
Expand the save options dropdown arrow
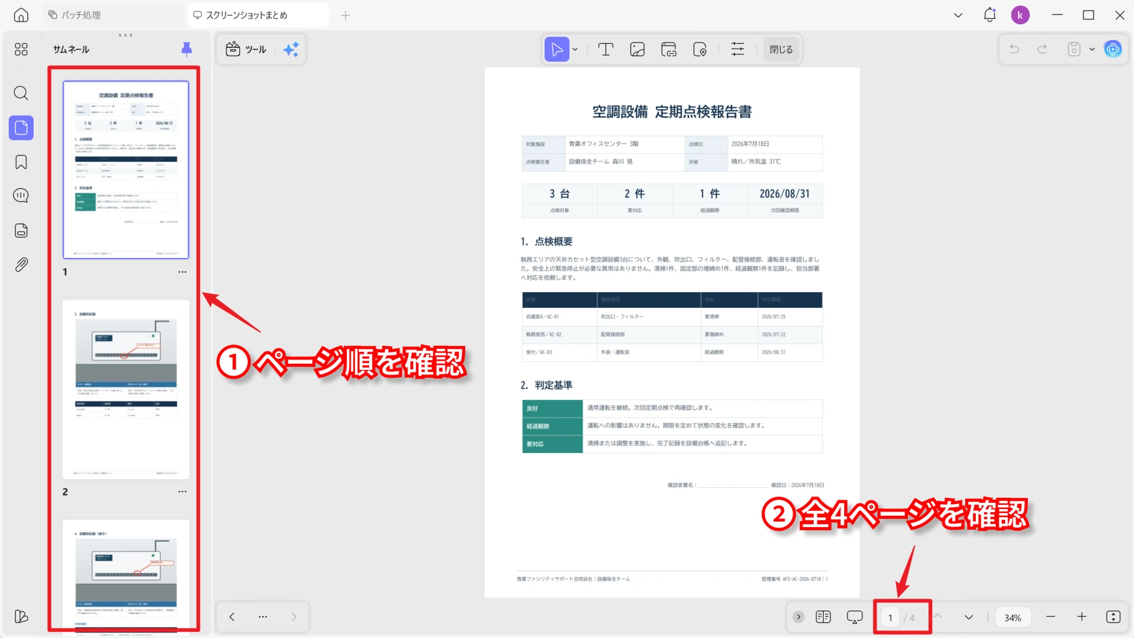point(1092,49)
